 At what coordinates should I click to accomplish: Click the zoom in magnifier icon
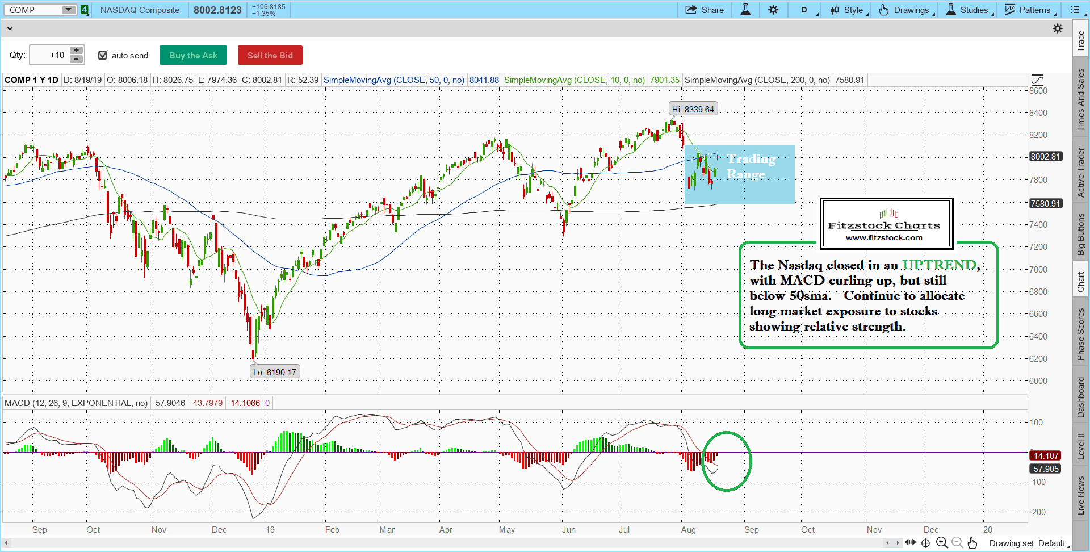coord(942,543)
